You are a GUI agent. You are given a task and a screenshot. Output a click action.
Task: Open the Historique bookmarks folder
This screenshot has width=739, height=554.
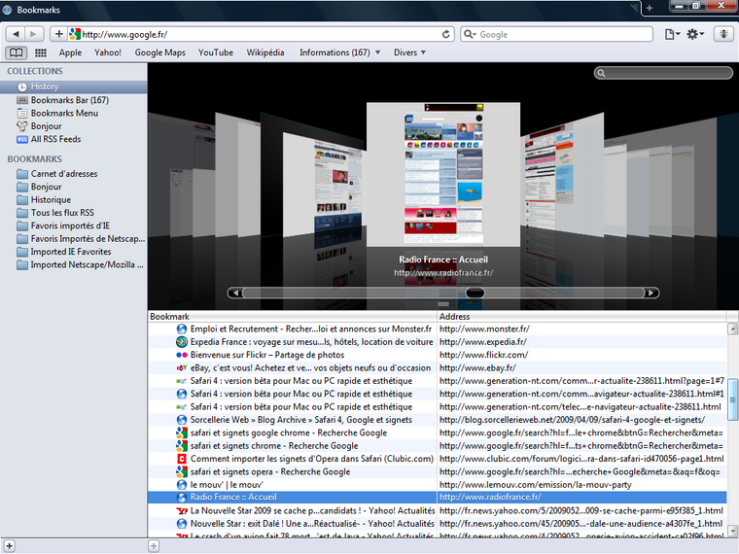point(74,200)
